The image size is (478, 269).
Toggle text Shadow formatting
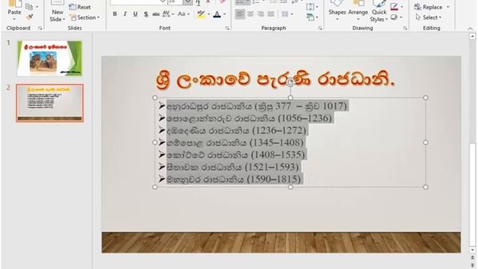pos(146,14)
